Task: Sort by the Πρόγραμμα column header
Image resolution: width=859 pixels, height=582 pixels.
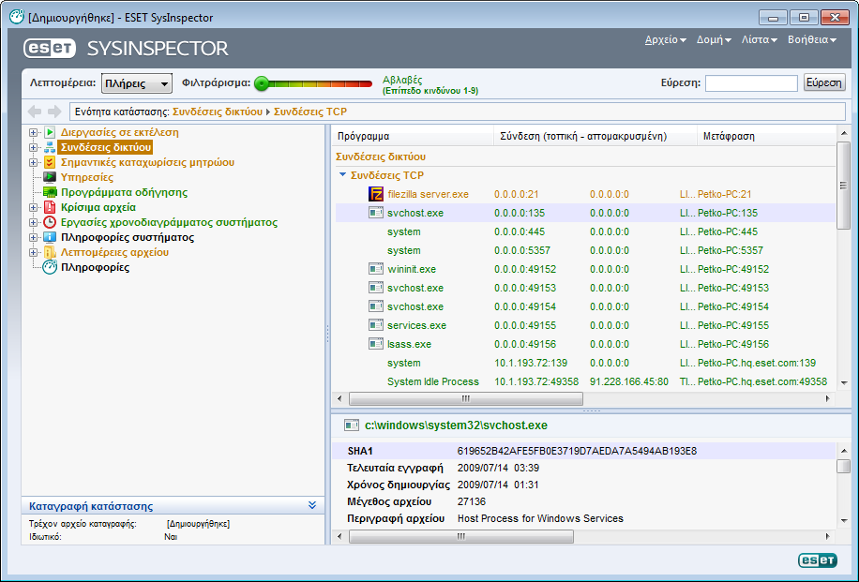Action: (413, 136)
